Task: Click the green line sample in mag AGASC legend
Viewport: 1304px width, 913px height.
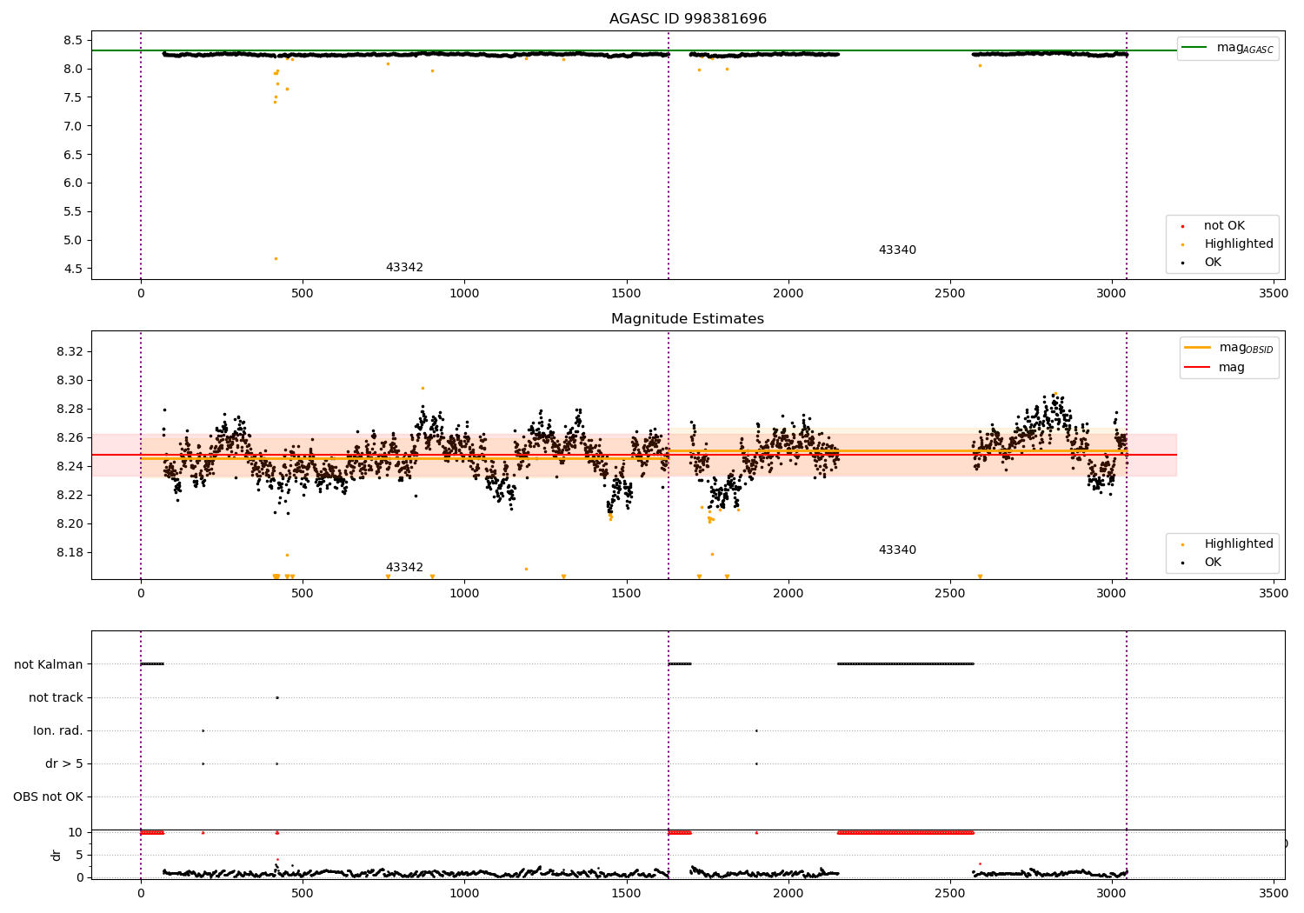Action: (x=1194, y=48)
